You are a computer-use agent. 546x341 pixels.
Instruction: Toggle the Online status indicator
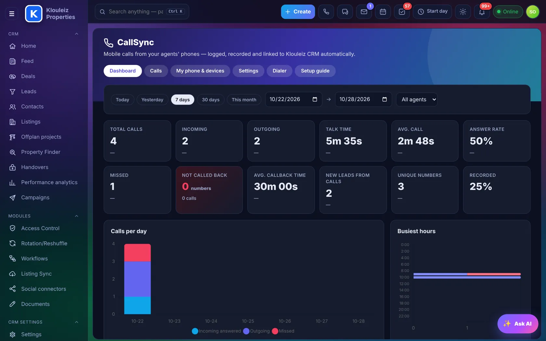click(508, 12)
